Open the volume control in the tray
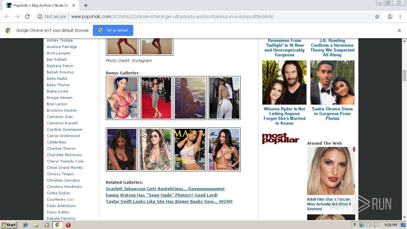Viewport: 407px width, 229px height. click(369, 225)
